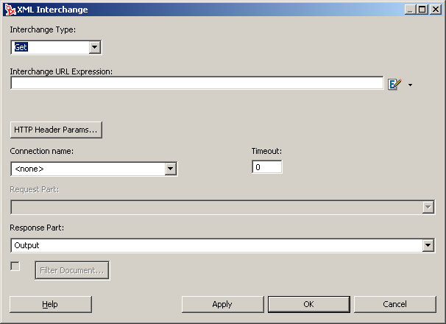
Task: Maximize the XML Interchange window
Action: click(422, 10)
